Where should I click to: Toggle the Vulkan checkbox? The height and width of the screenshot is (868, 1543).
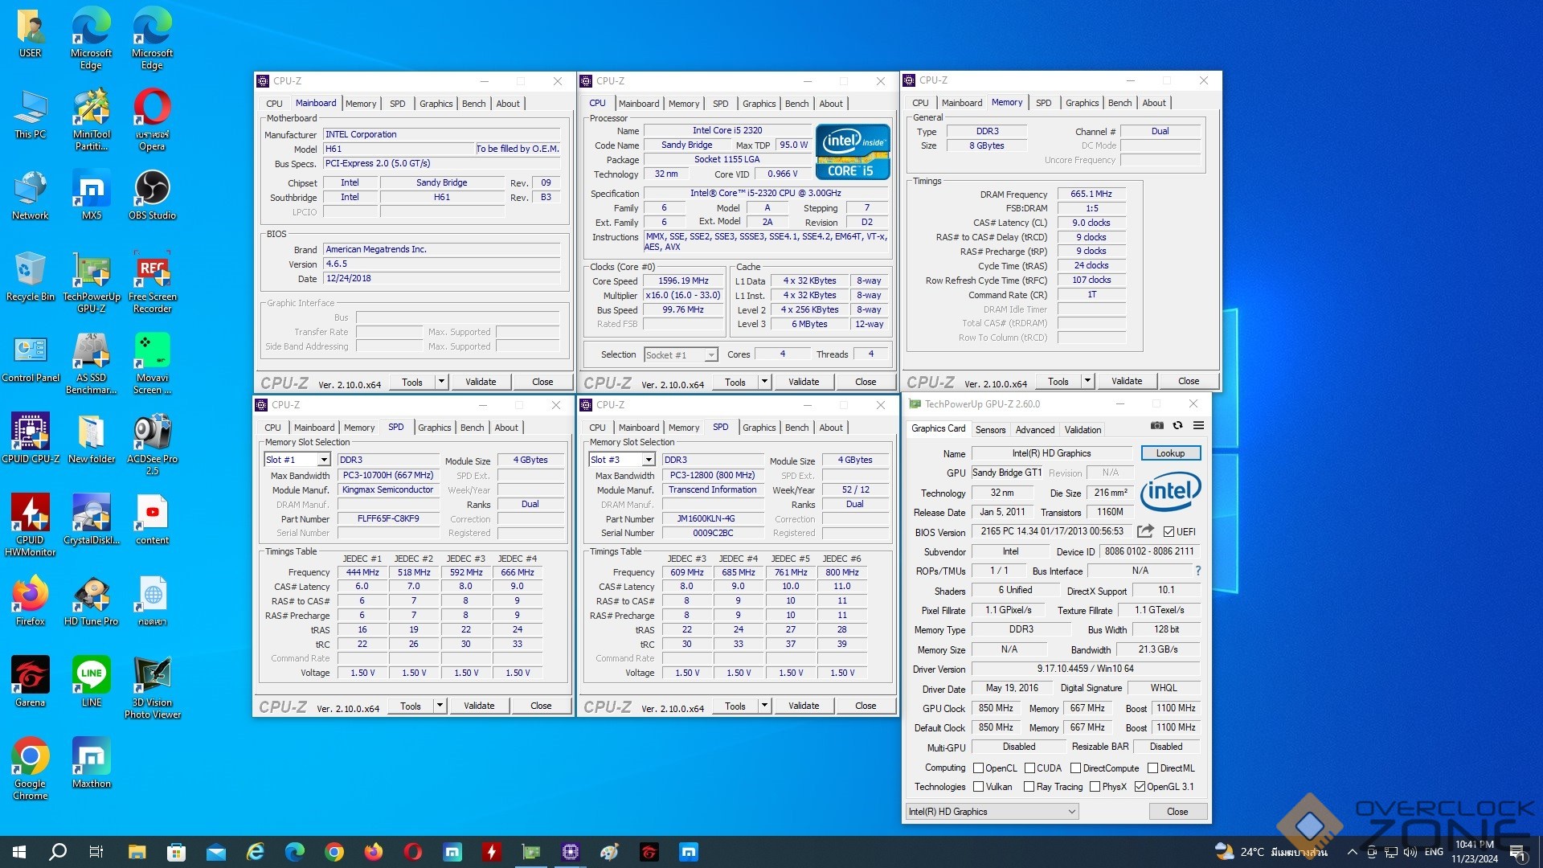coord(978,787)
